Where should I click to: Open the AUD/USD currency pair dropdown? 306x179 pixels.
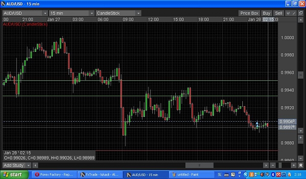pos(25,13)
